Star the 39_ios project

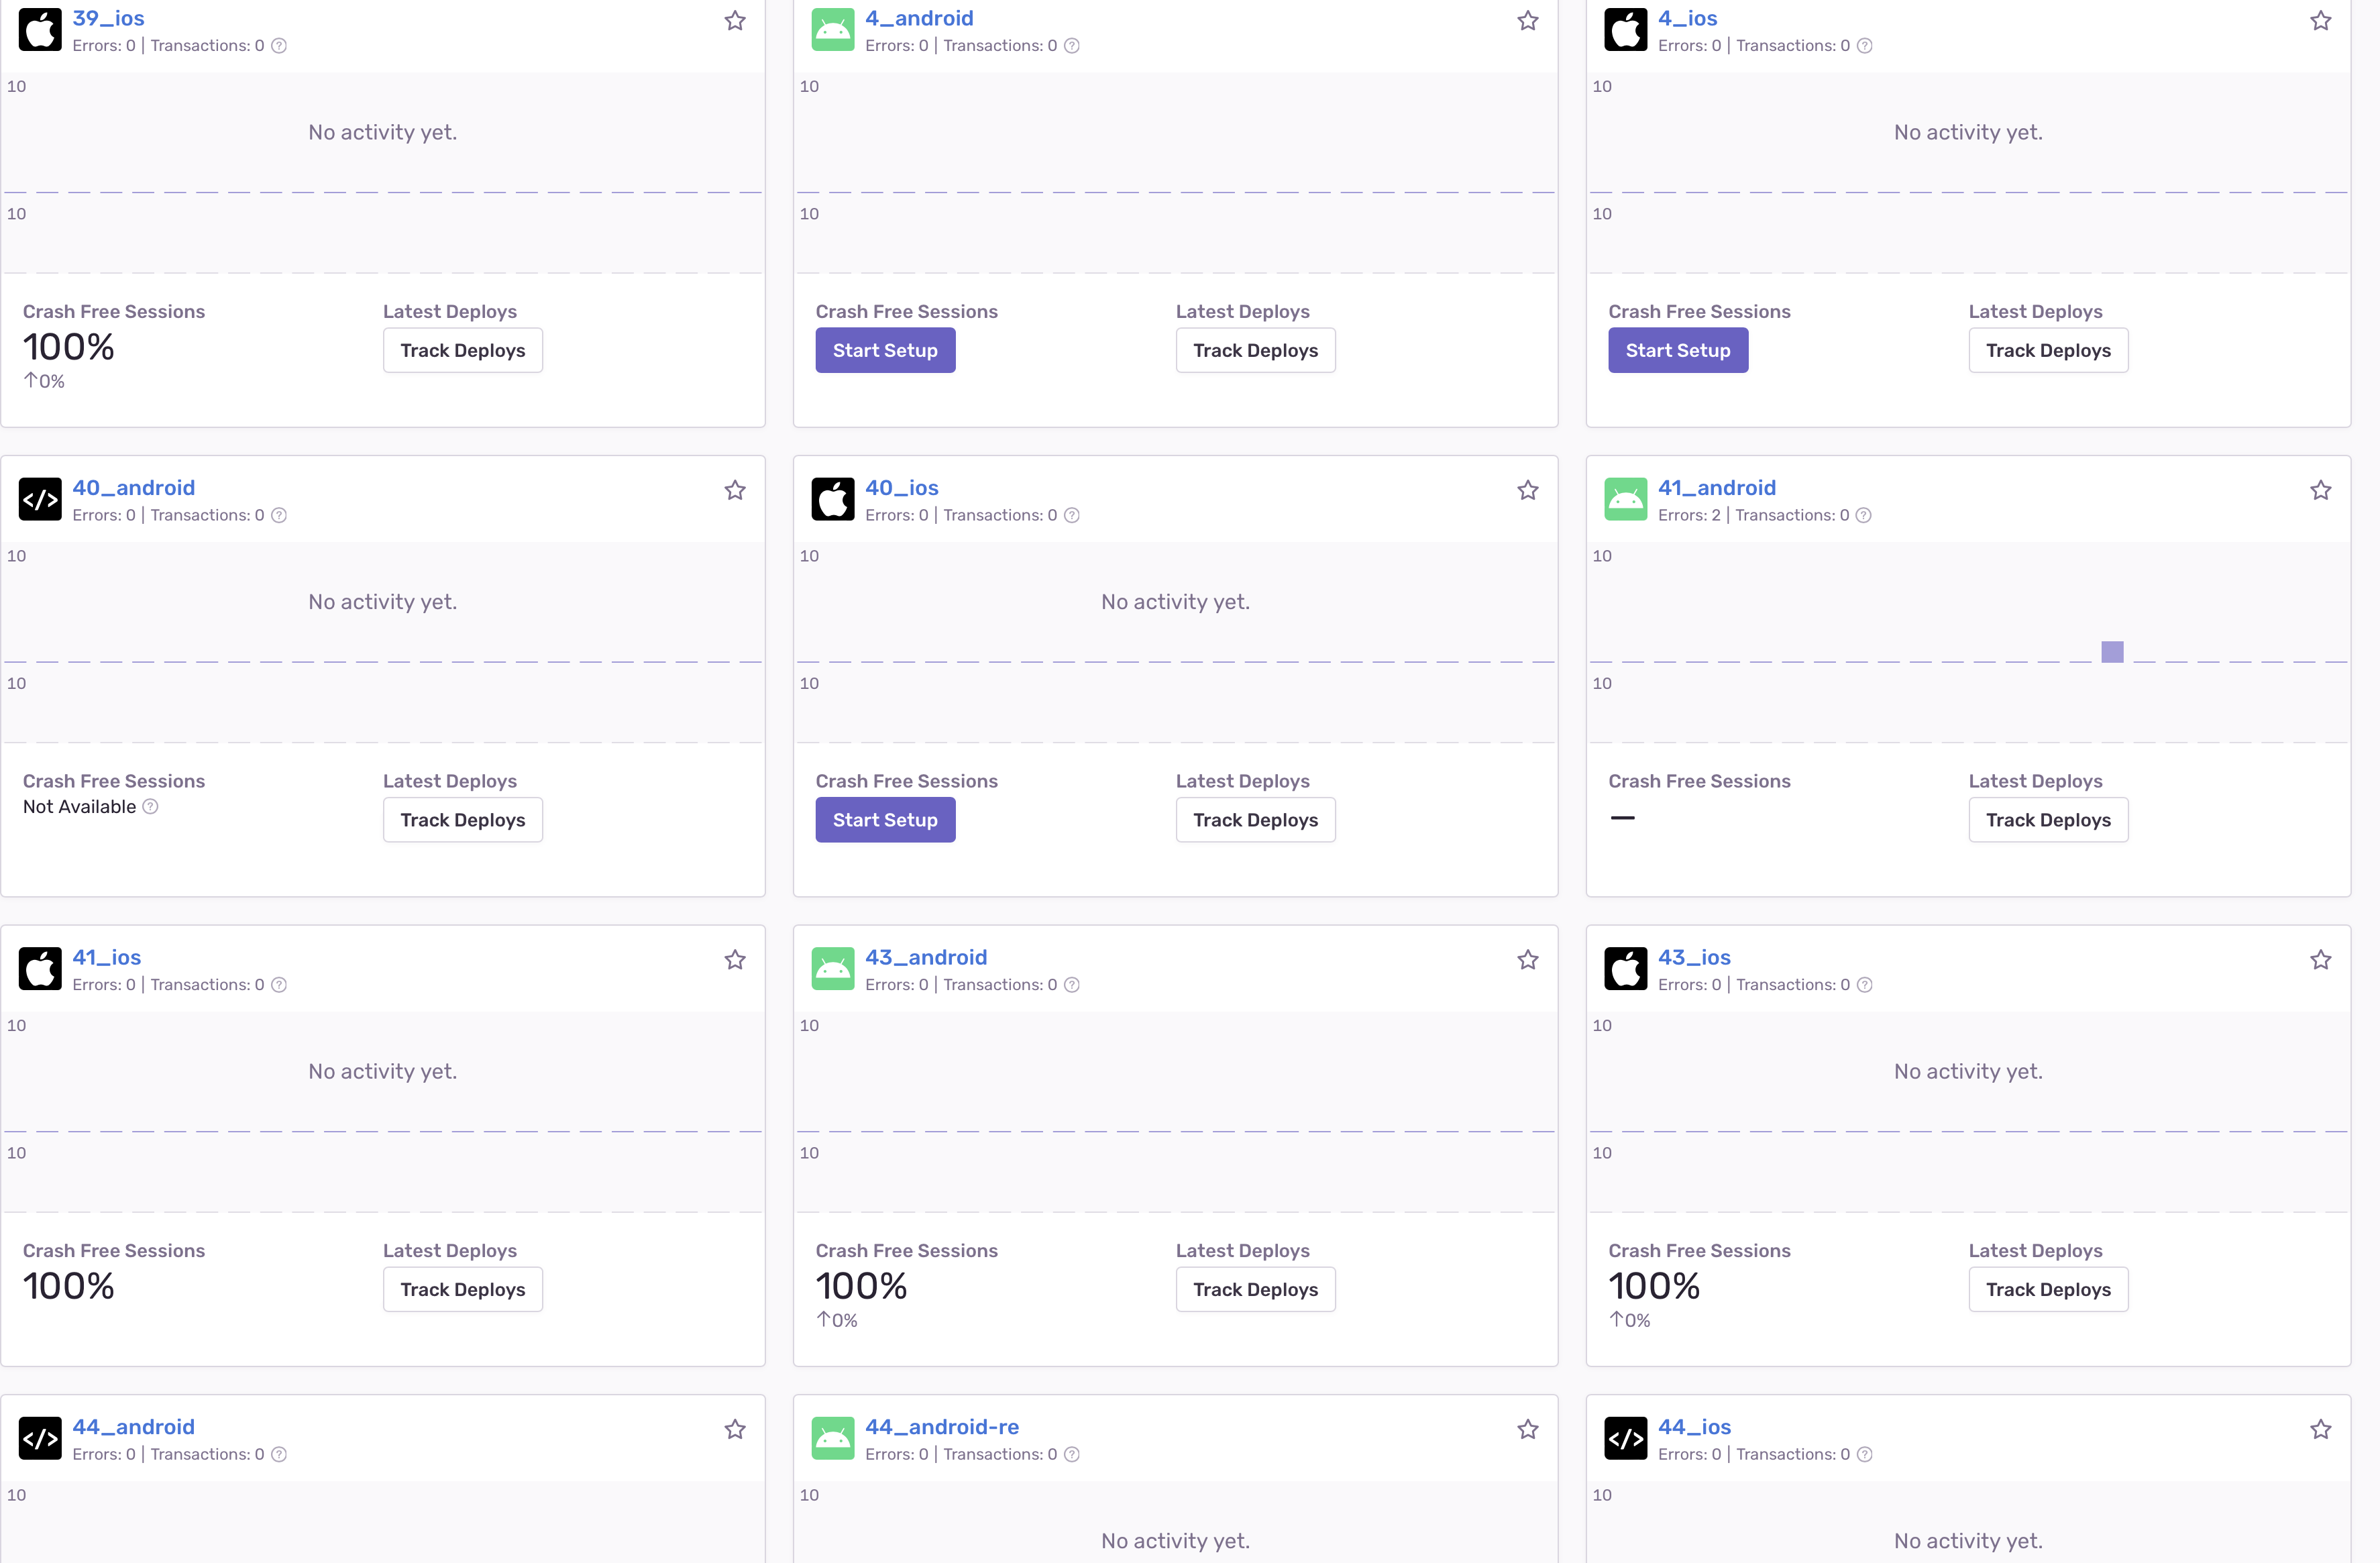[735, 21]
